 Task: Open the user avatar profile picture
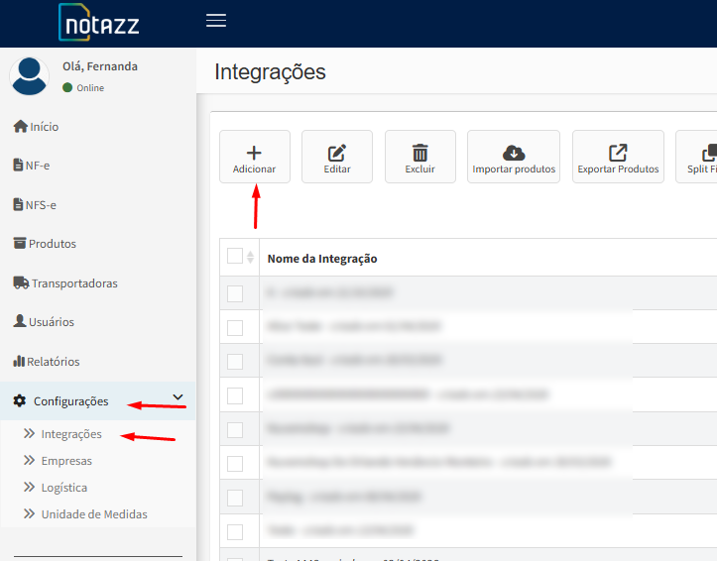[x=30, y=76]
